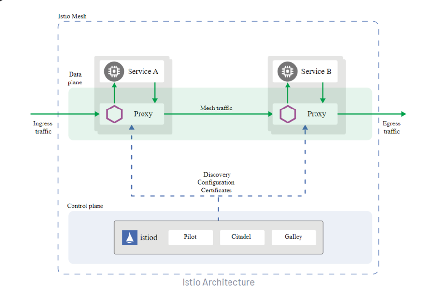430x286 pixels.
Task: Click the Certificates text
Action: tap(216, 190)
